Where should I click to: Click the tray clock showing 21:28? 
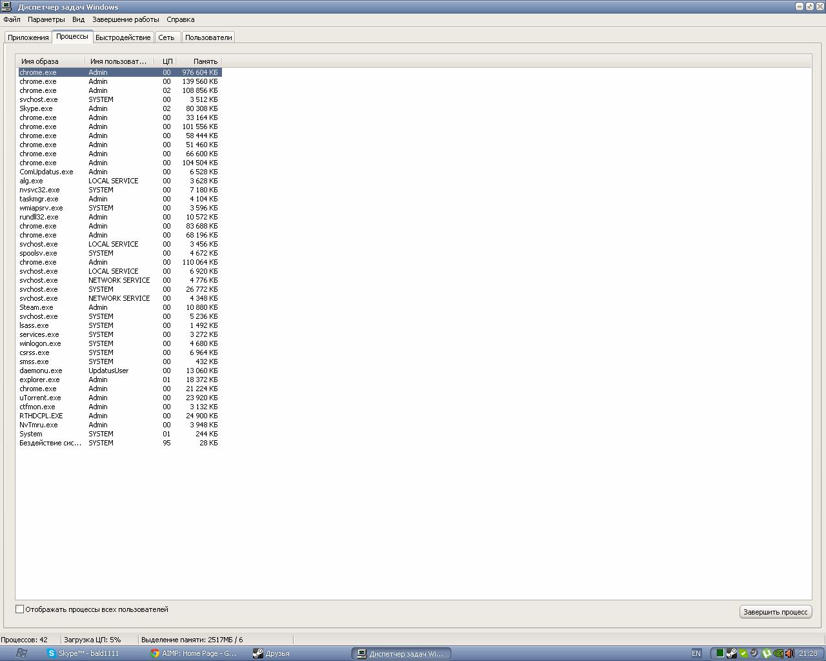(808, 653)
